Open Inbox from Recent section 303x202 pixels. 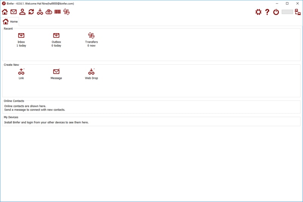coord(21,40)
